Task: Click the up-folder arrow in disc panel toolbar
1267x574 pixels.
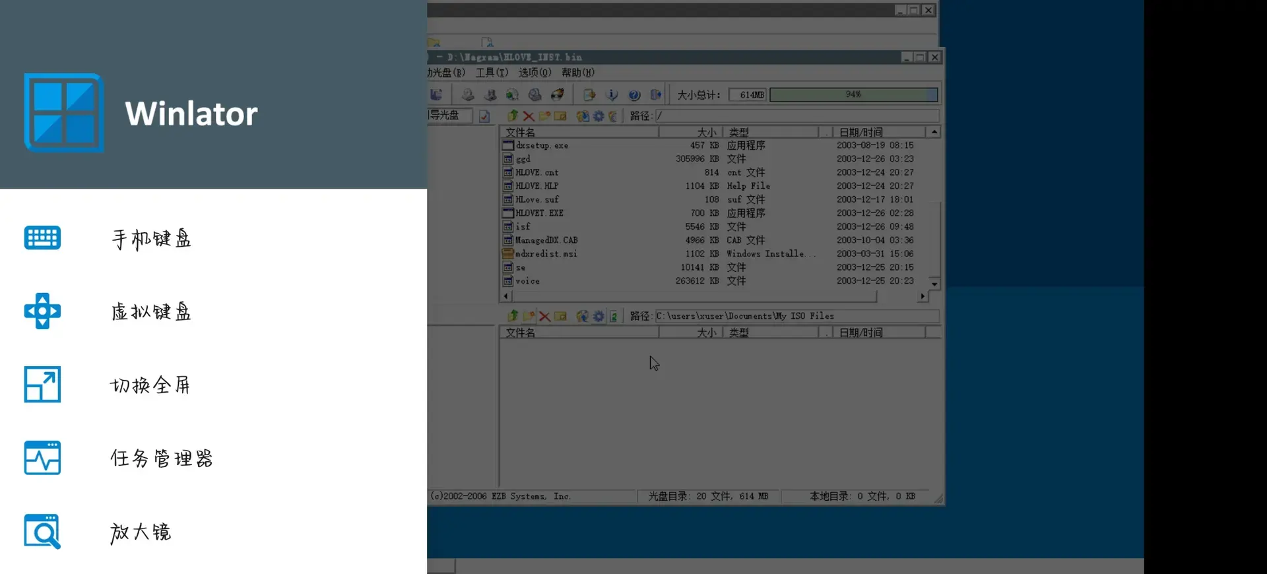Action: pyautogui.click(x=513, y=116)
